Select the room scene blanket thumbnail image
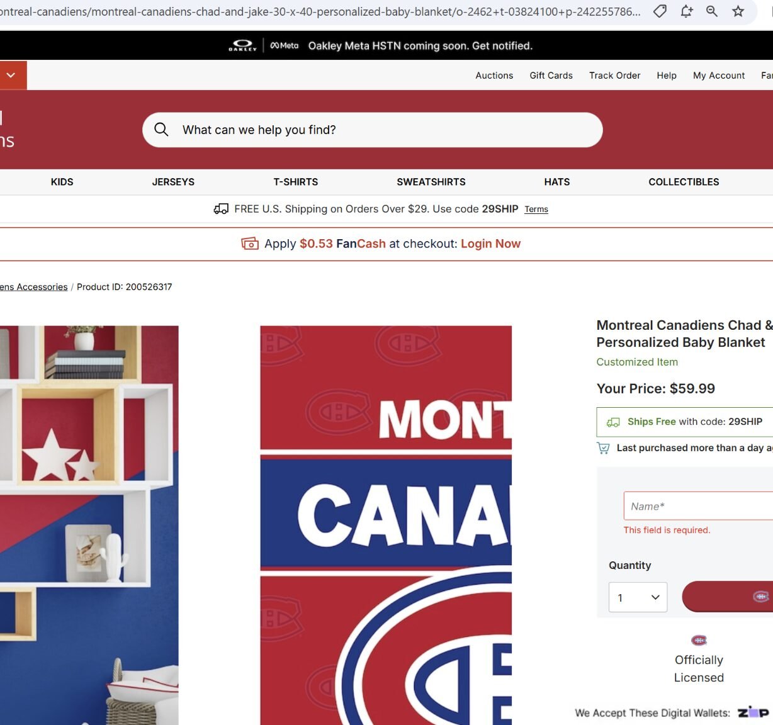773x725 pixels. pyautogui.click(x=89, y=525)
